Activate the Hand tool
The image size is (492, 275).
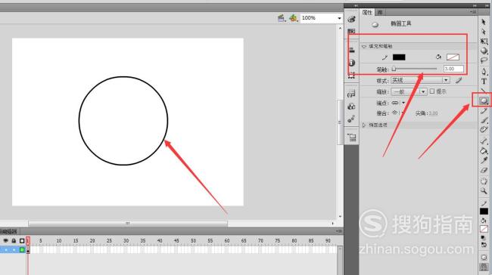click(x=484, y=181)
